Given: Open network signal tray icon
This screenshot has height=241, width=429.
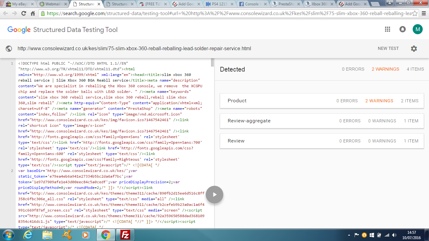Looking at the screenshot, I should (387, 235).
